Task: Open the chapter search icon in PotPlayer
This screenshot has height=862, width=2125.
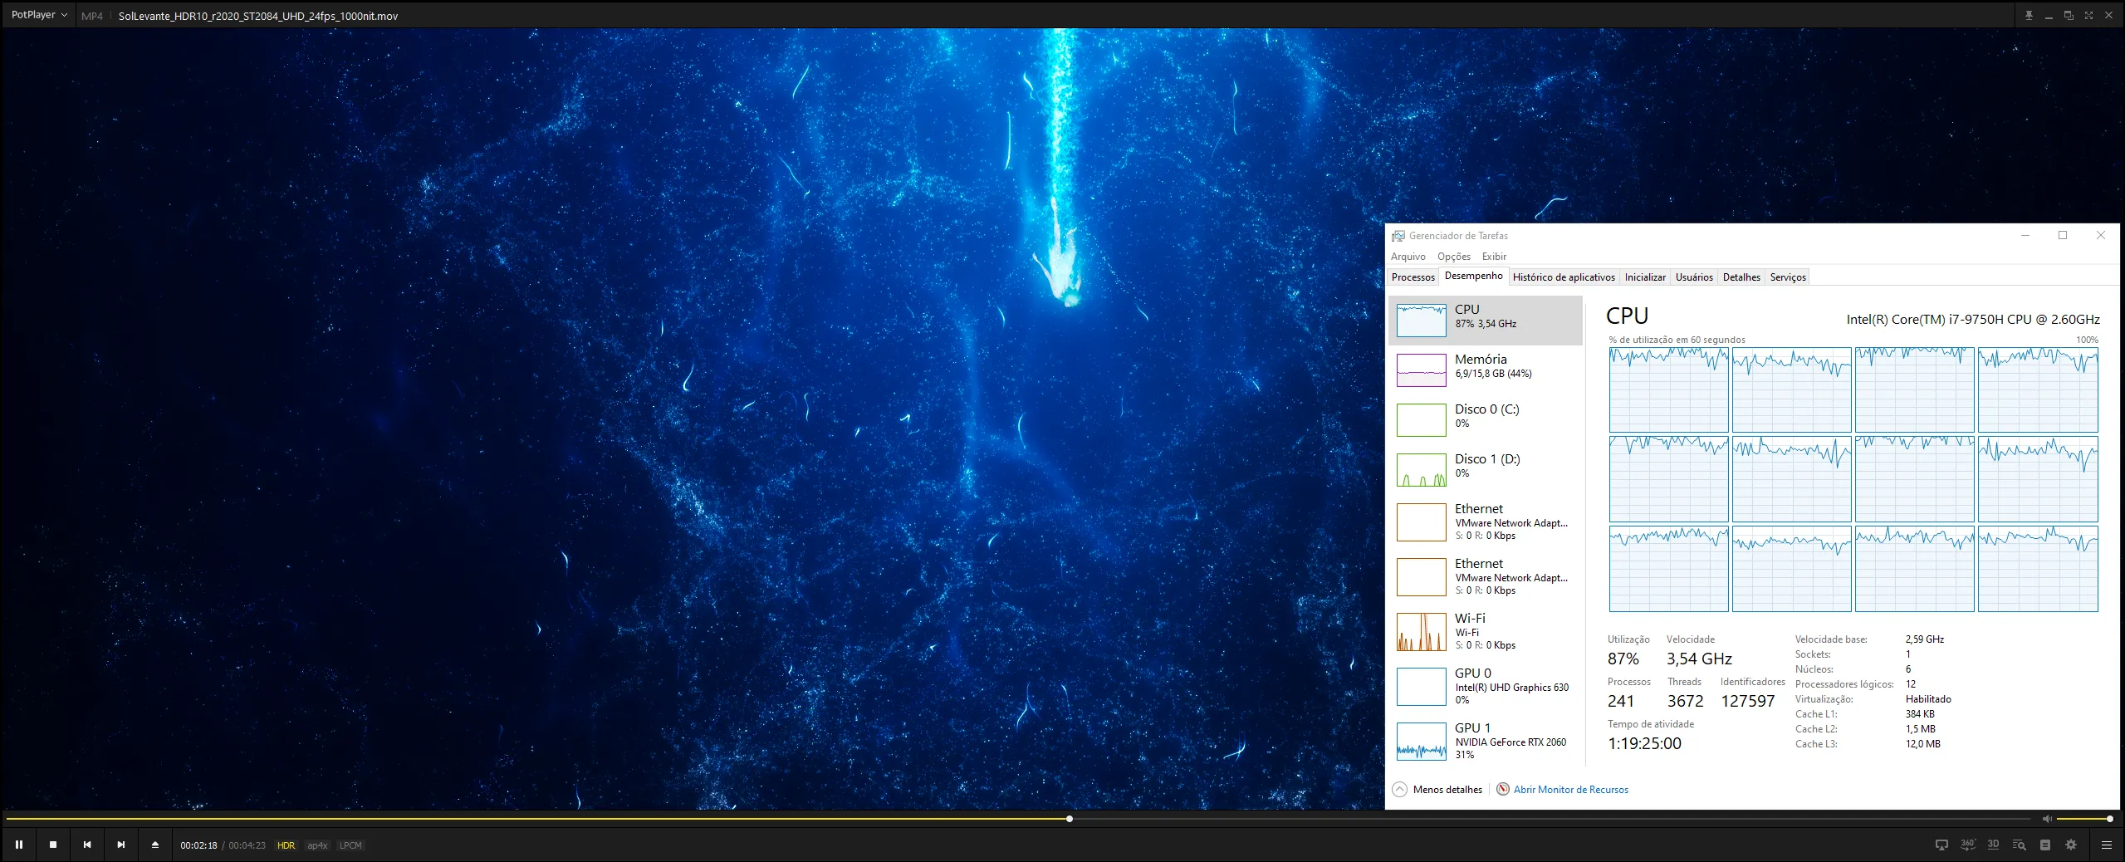Action: click(x=2020, y=845)
